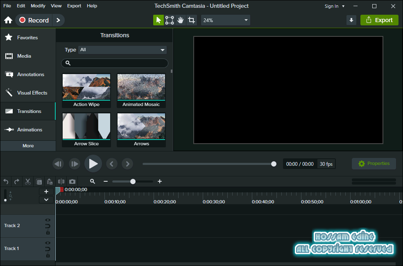Image resolution: width=403 pixels, height=266 pixels.
Task: Click the Copy icon in the timeline toolbar
Action: (39, 182)
